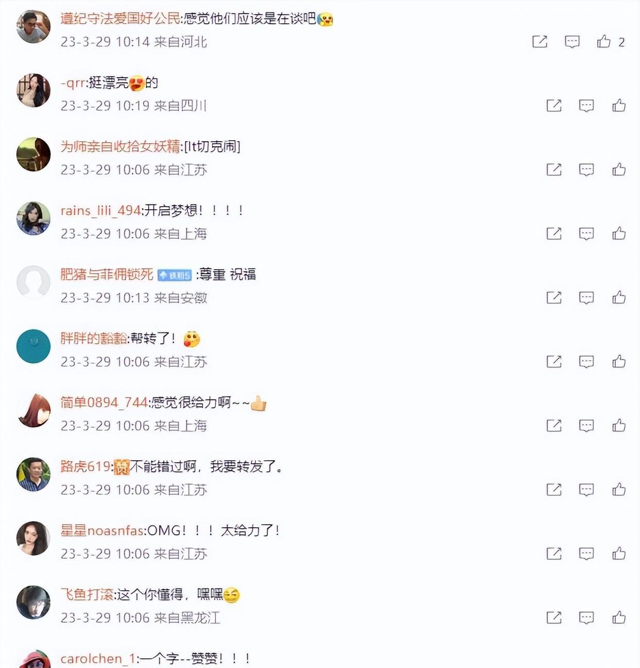640x668 pixels.
Task: Share the 路虎619 comment
Action: click(x=554, y=490)
